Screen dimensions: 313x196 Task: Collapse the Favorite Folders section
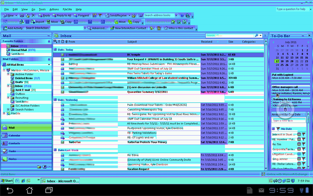click(x=49, y=41)
